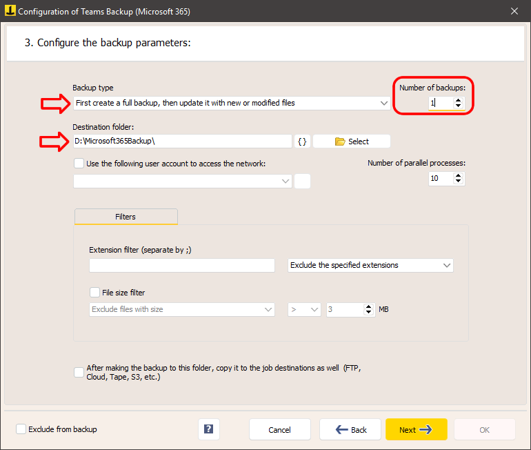Click the Iperius app logo in title bar
The height and width of the screenshot is (450, 531).
click(x=10, y=10)
